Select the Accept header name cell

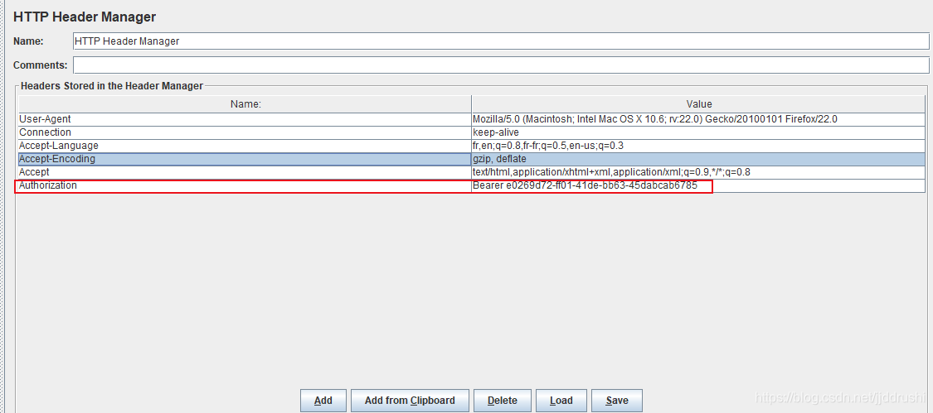pyautogui.click(x=245, y=172)
